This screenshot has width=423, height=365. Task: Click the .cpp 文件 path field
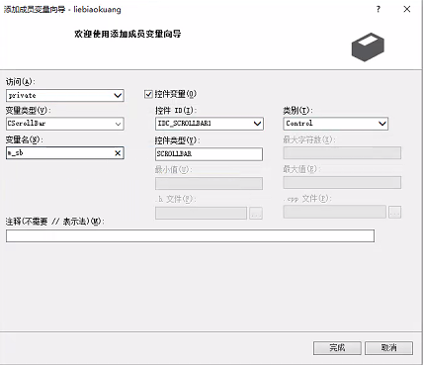334,212
